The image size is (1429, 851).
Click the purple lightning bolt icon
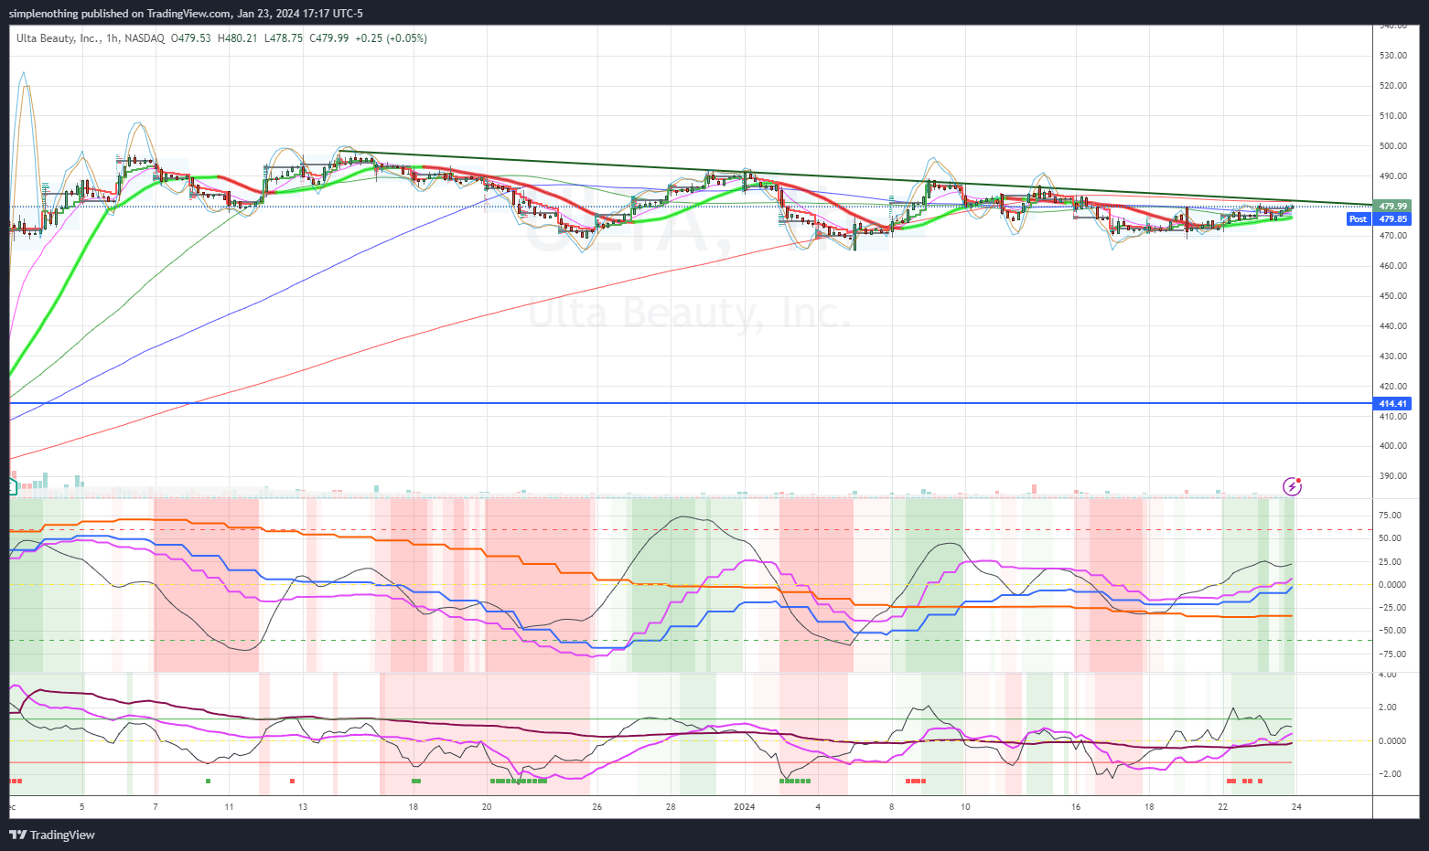click(x=1292, y=486)
